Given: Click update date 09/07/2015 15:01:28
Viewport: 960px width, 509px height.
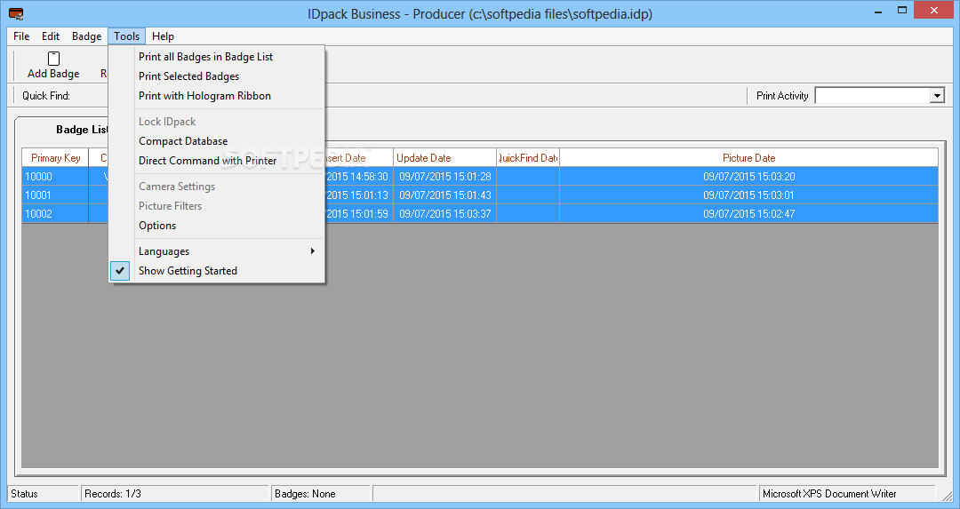Looking at the screenshot, I should click(x=445, y=176).
